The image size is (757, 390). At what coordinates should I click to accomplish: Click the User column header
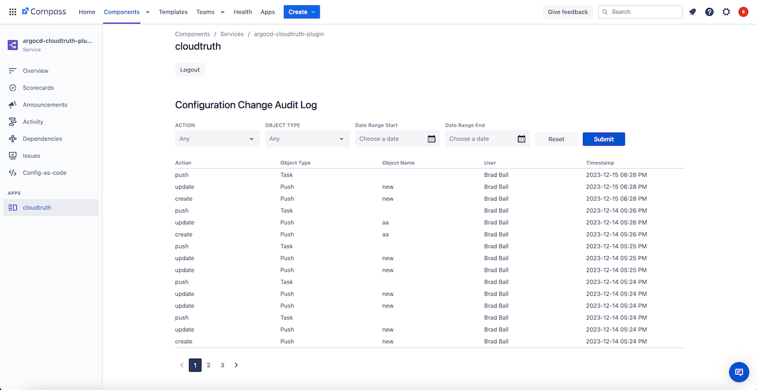pos(490,162)
